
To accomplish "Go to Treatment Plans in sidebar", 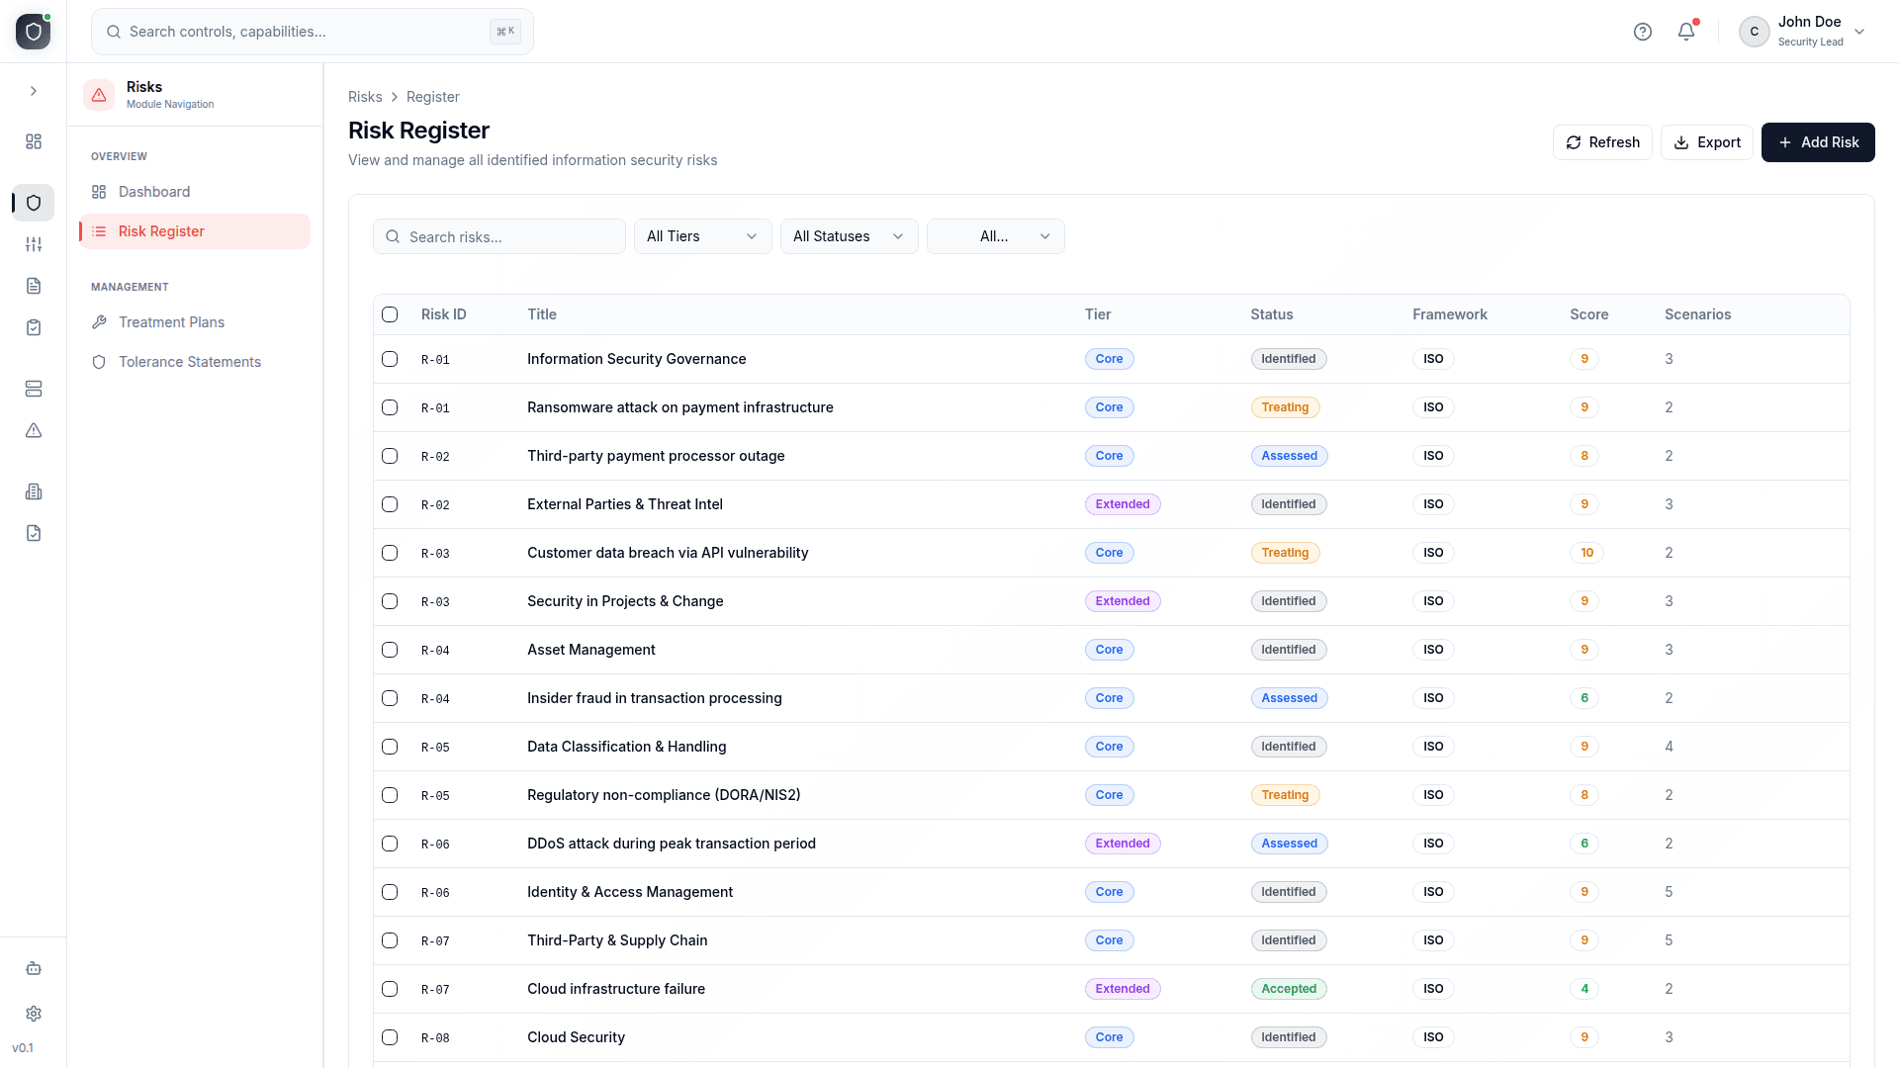I will [171, 322].
